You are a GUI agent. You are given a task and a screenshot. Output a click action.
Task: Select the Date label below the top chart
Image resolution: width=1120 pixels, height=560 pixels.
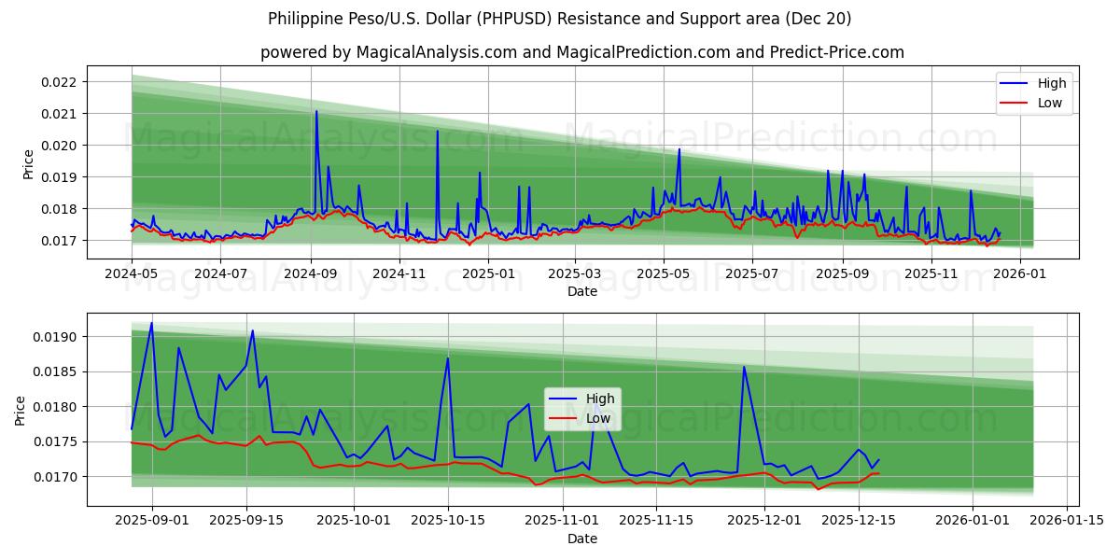581,292
